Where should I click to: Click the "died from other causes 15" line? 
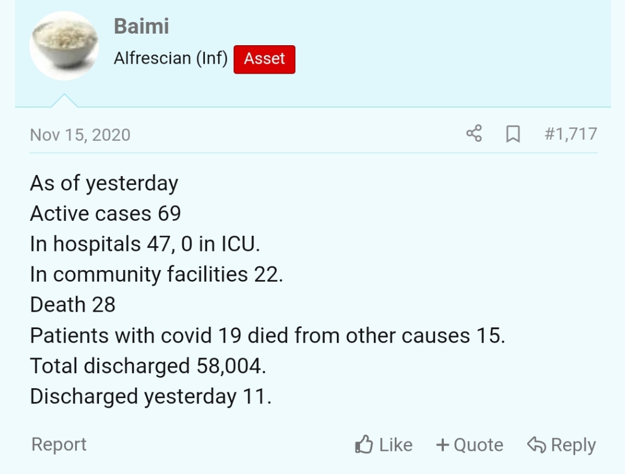(x=267, y=336)
